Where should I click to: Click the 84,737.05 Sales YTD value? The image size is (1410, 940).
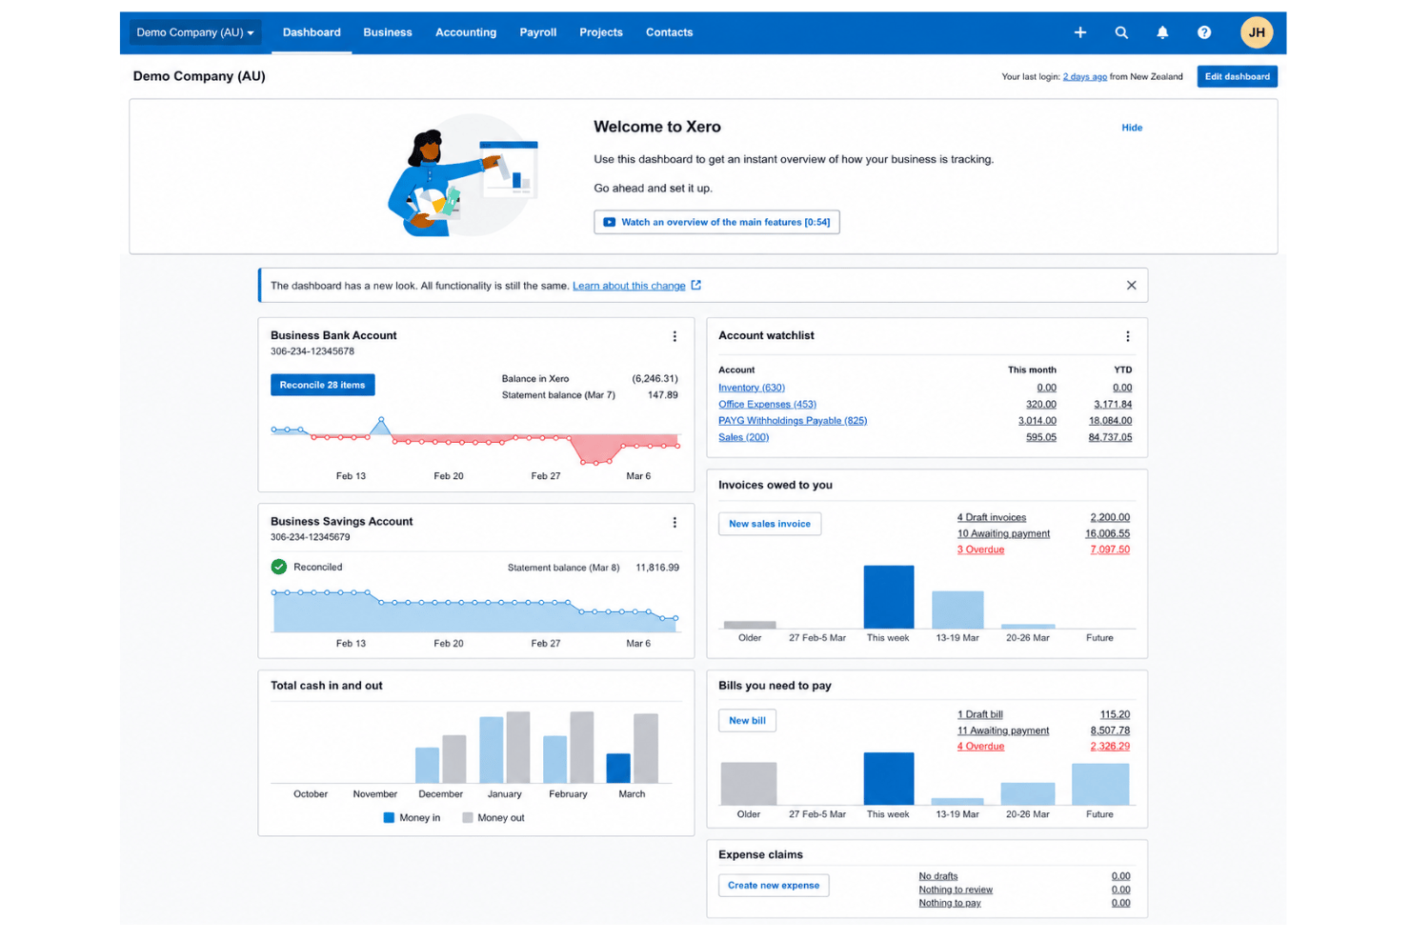[x=1110, y=437]
